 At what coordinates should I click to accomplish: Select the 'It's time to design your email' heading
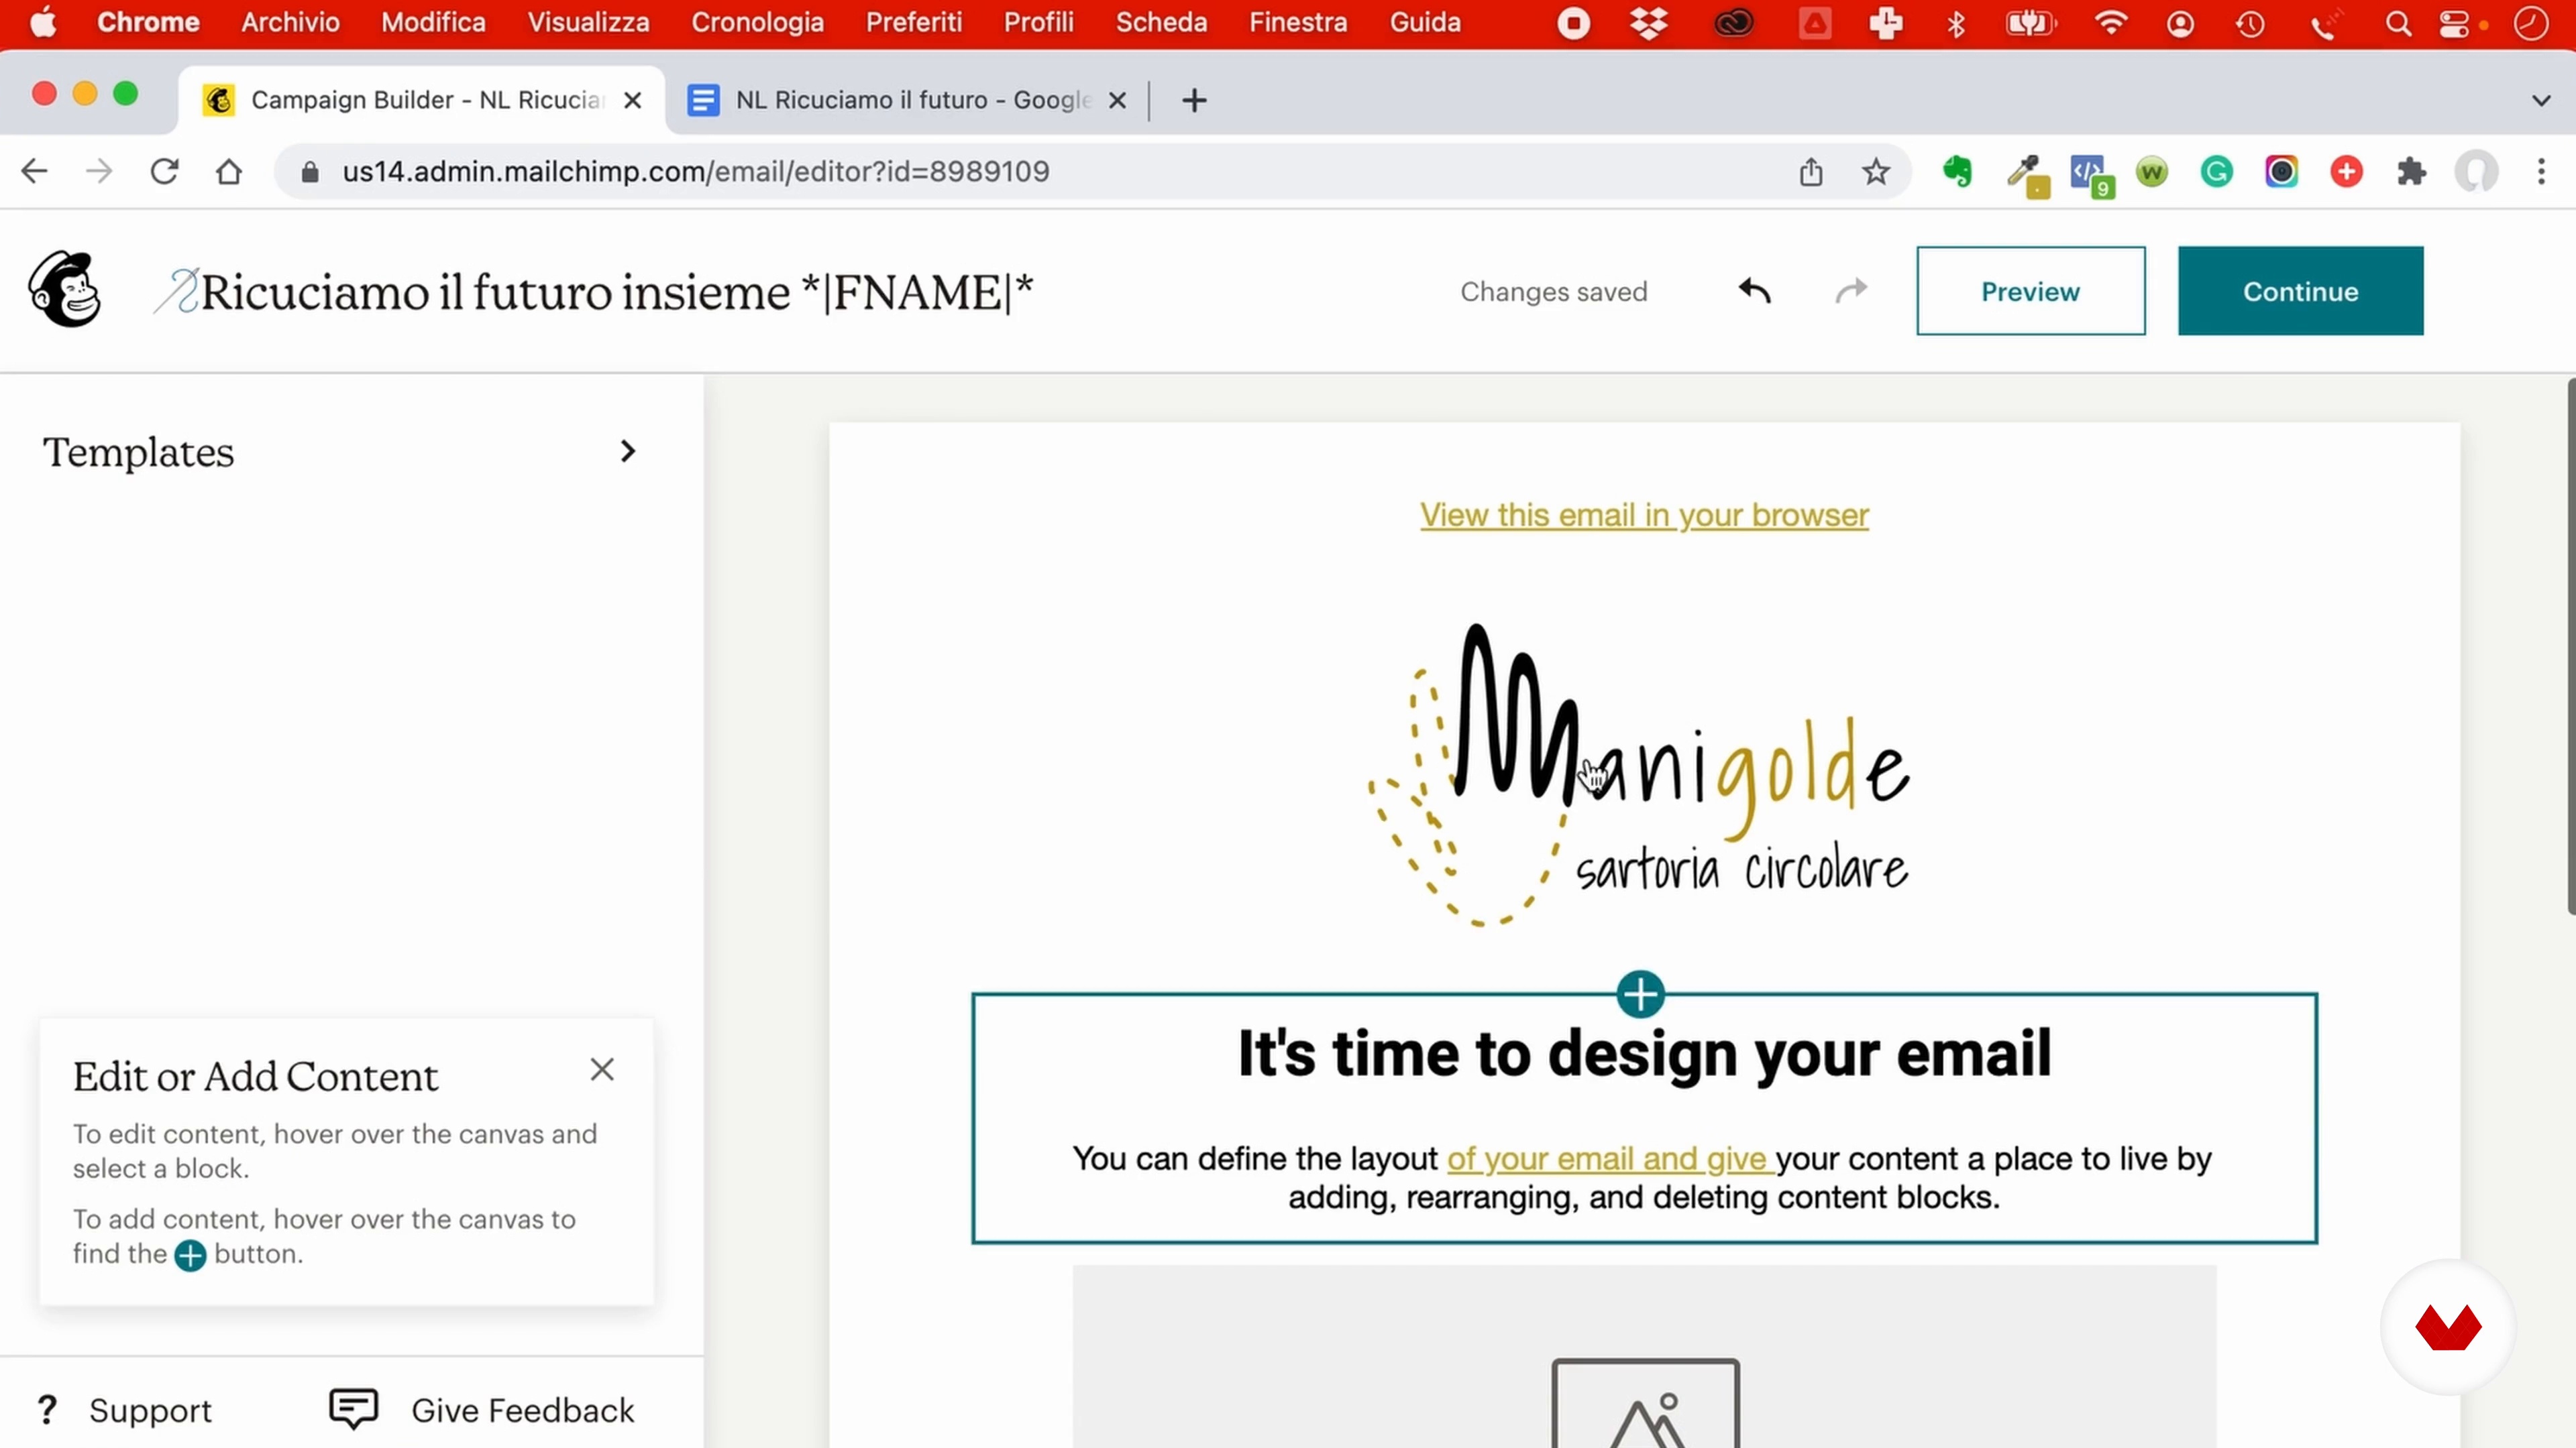[1644, 1053]
